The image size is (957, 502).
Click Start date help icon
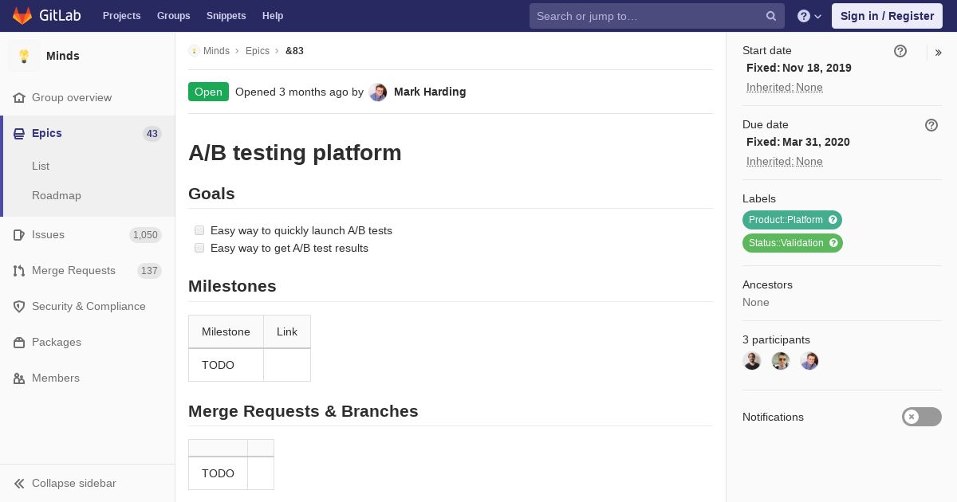coord(900,51)
